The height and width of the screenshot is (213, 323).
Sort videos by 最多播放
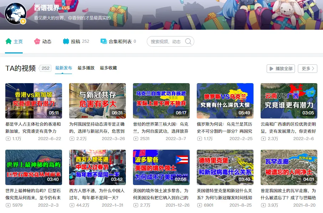86,68
